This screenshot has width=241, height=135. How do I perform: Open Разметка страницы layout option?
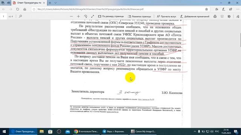140,16
